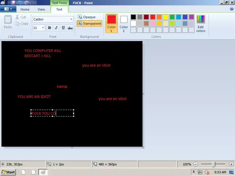Open the font size dropdown arrow
Viewport: 235px width, 176px height.
click(x=43, y=28)
